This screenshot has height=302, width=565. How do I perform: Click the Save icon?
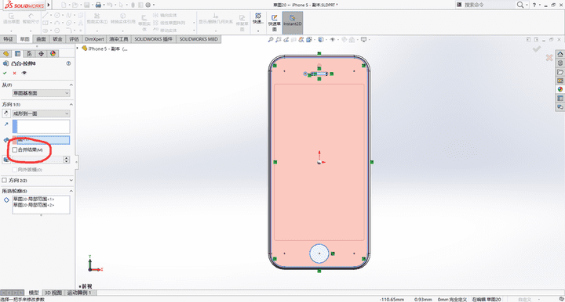[86, 5]
